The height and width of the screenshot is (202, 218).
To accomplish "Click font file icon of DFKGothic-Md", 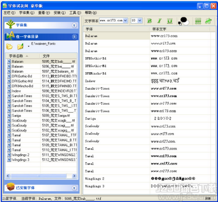I will click(x=9, y=81).
